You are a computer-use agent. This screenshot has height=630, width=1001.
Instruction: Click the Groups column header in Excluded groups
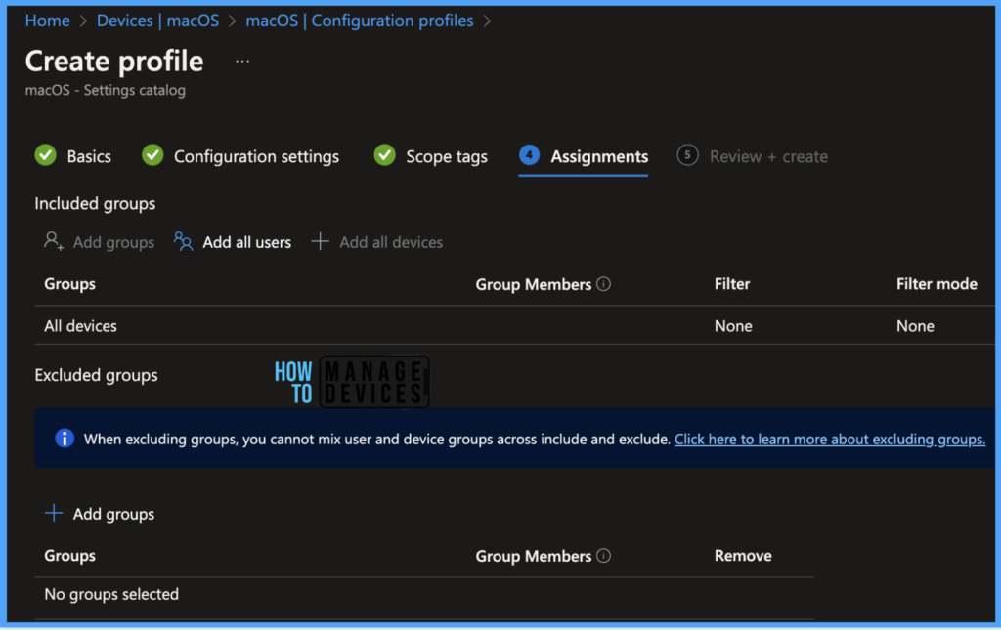(69, 556)
